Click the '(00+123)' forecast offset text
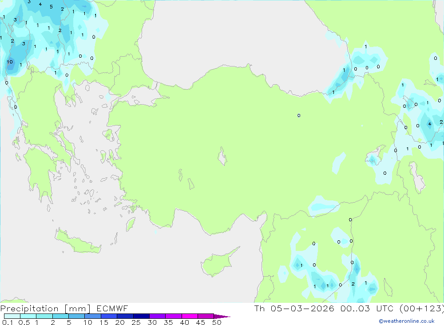444x325 pixels. click(422, 309)
